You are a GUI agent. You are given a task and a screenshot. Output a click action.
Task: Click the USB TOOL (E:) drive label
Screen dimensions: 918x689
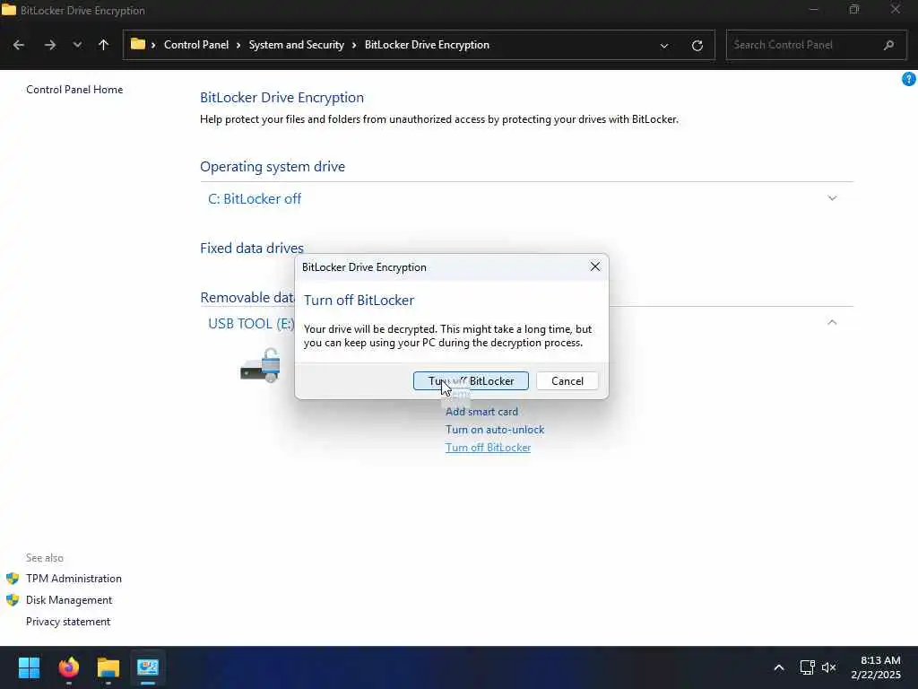pos(251,323)
